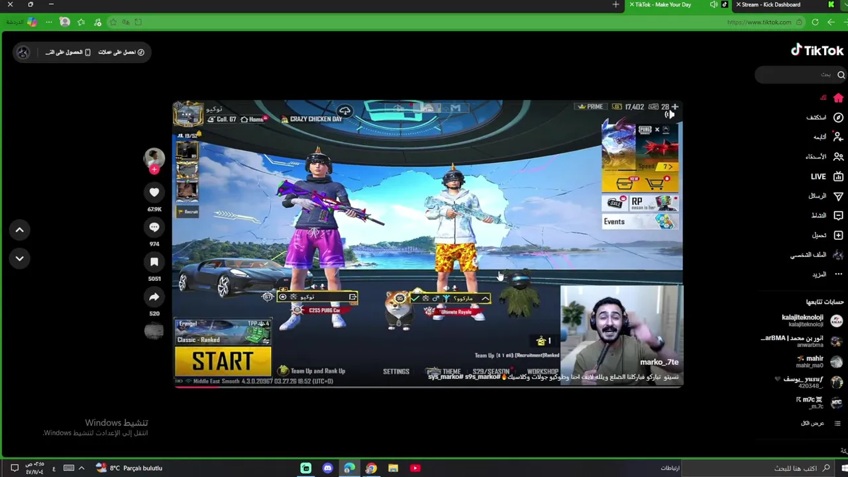Open the LIVE sidebar section
848x477 pixels.
tap(827, 176)
